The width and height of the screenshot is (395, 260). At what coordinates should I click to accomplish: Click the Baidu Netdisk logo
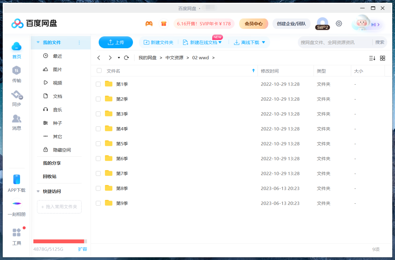click(x=34, y=23)
